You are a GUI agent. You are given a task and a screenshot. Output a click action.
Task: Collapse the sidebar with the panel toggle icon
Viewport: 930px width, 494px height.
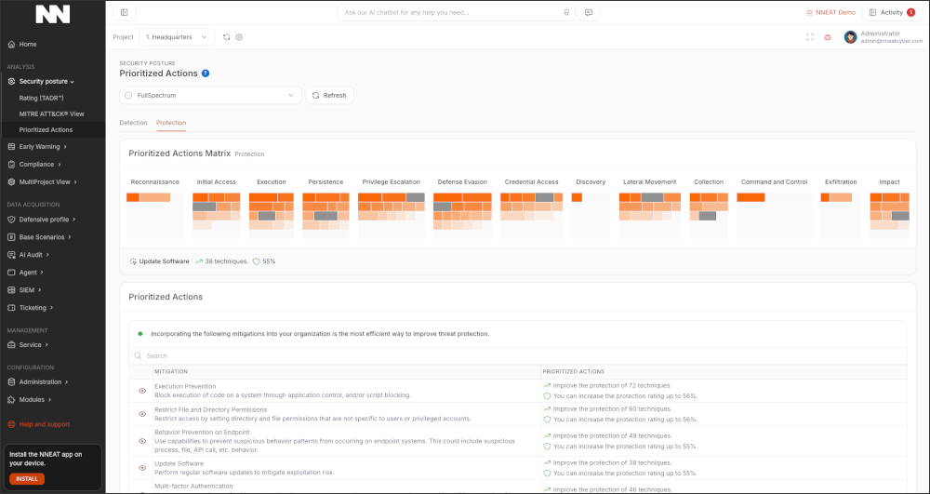[x=124, y=12]
